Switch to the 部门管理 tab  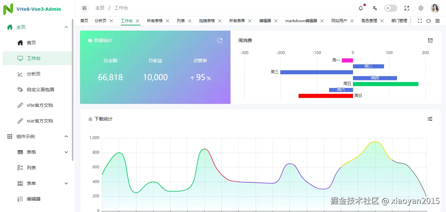tap(399, 21)
